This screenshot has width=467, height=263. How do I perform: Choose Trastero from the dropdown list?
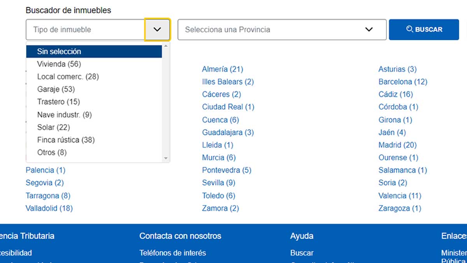pos(58,102)
